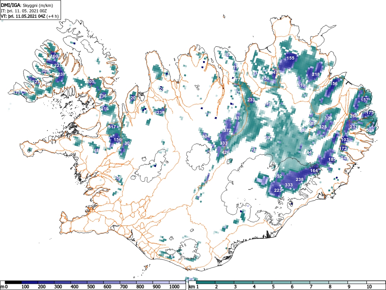Click the 'km' unit label on the legend
This screenshot has width=386, height=290.
tap(192, 287)
